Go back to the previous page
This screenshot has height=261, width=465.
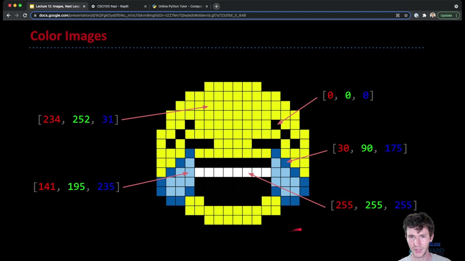8,15
